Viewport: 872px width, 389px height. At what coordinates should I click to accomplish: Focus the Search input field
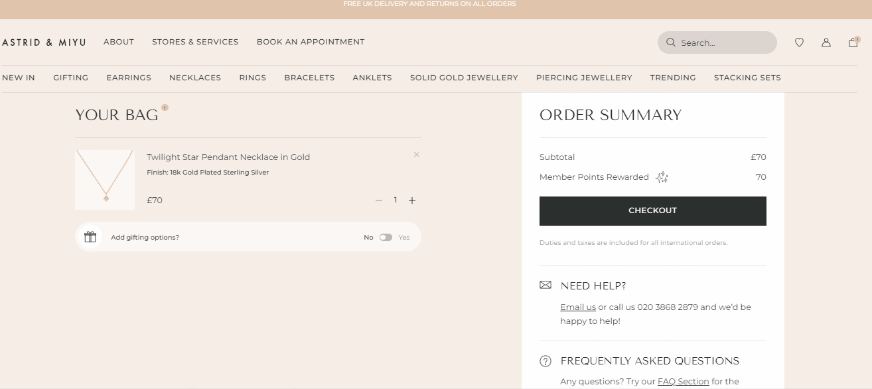pyautogui.click(x=717, y=42)
